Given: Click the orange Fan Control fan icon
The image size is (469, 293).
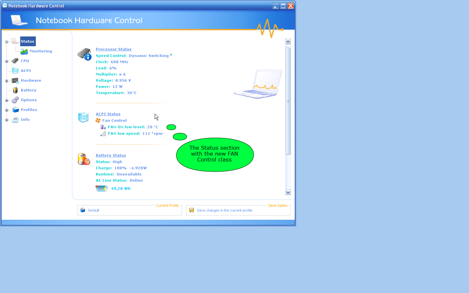Looking at the screenshot, I should 98,120.
